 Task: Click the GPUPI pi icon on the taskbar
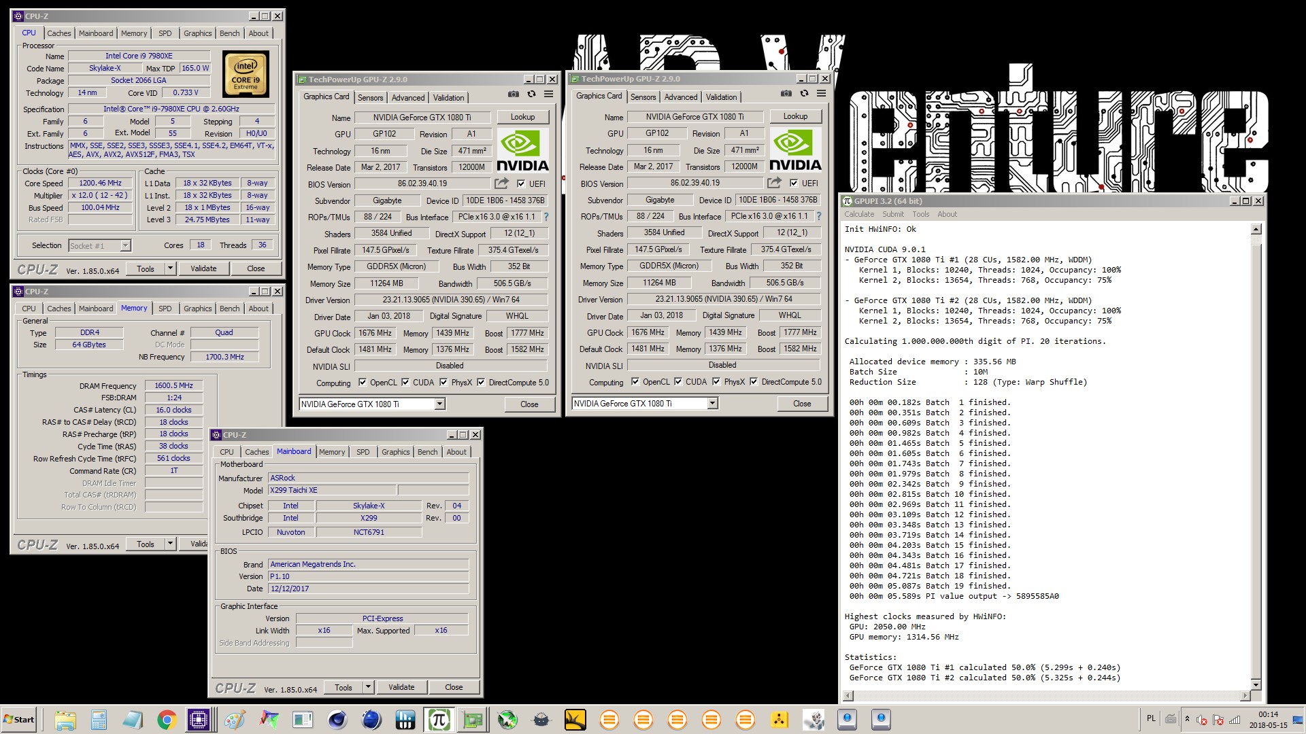click(x=439, y=720)
